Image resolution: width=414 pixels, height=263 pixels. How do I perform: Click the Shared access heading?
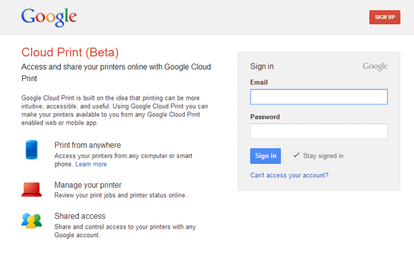[80, 216]
